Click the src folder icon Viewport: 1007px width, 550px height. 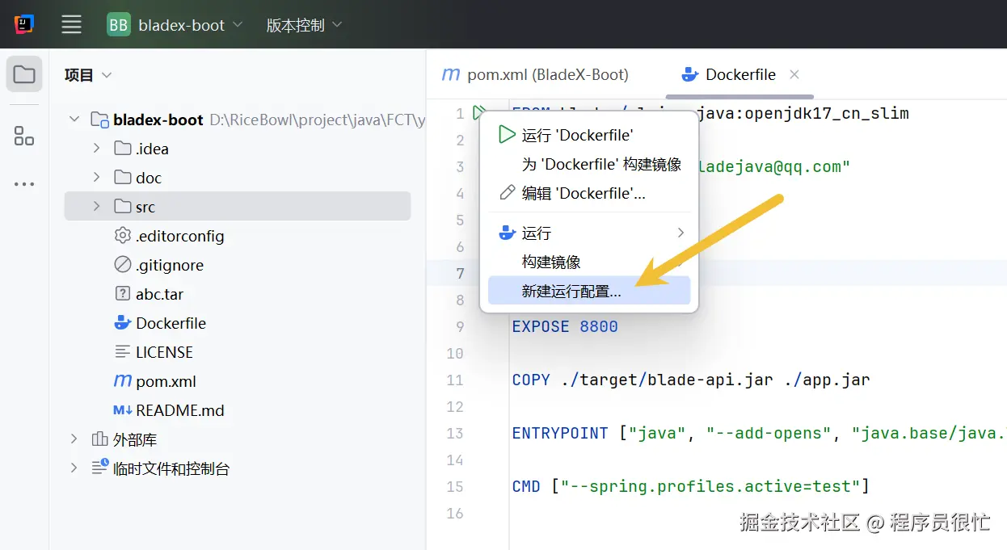123,207
